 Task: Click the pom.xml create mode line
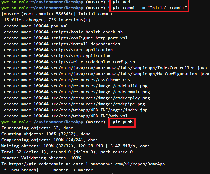coord(36,26)
